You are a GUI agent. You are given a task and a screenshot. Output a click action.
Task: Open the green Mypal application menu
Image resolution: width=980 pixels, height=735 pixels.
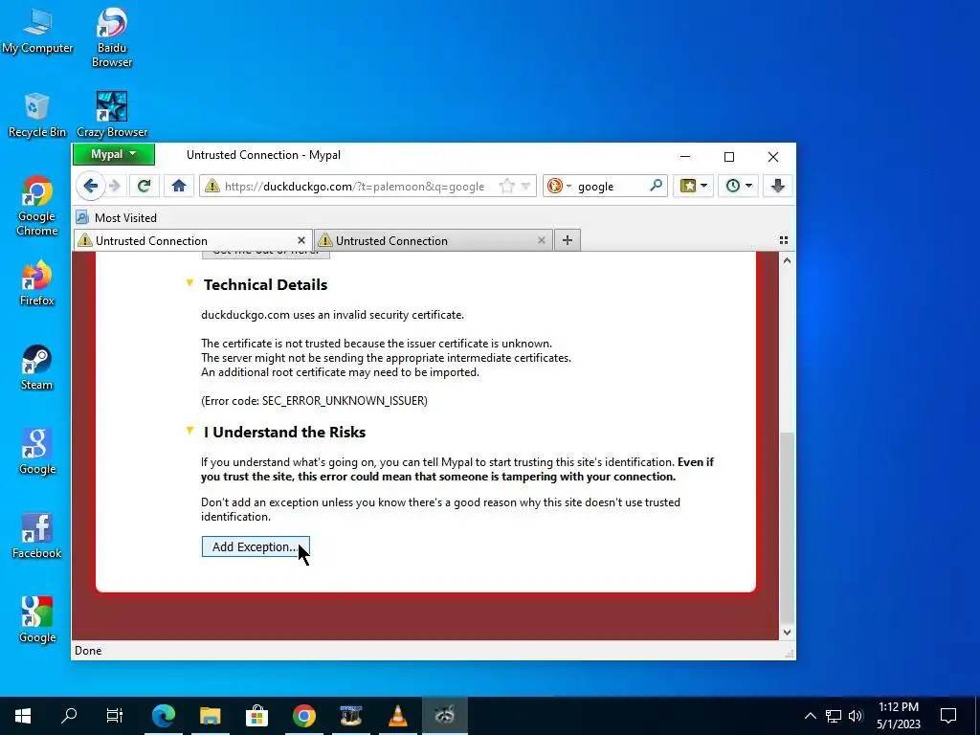[114, 154]
